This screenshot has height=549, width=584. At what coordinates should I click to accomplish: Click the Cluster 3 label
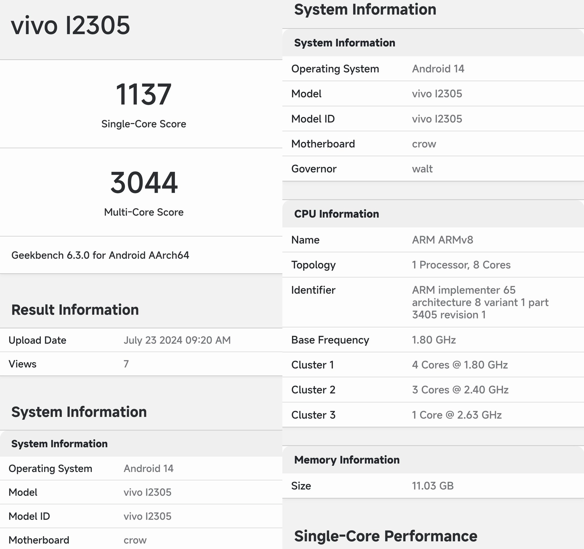click(313, 415)
